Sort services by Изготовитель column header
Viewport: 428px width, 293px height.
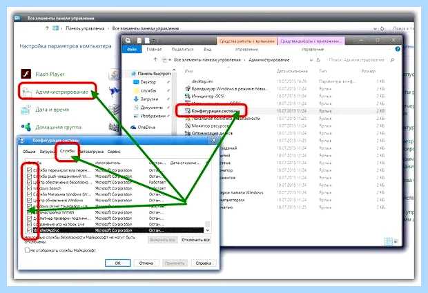[108, 163]
